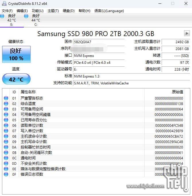Open the 文件(F) menu
This screenshot has width=192, height=196.
click(7, 11)
